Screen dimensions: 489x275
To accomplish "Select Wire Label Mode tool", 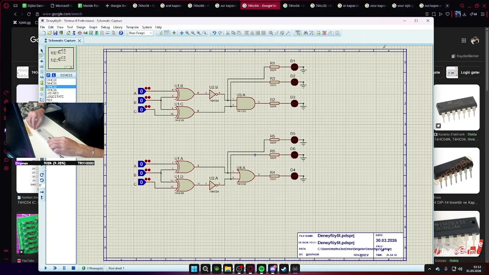I will tap(42, 66).
